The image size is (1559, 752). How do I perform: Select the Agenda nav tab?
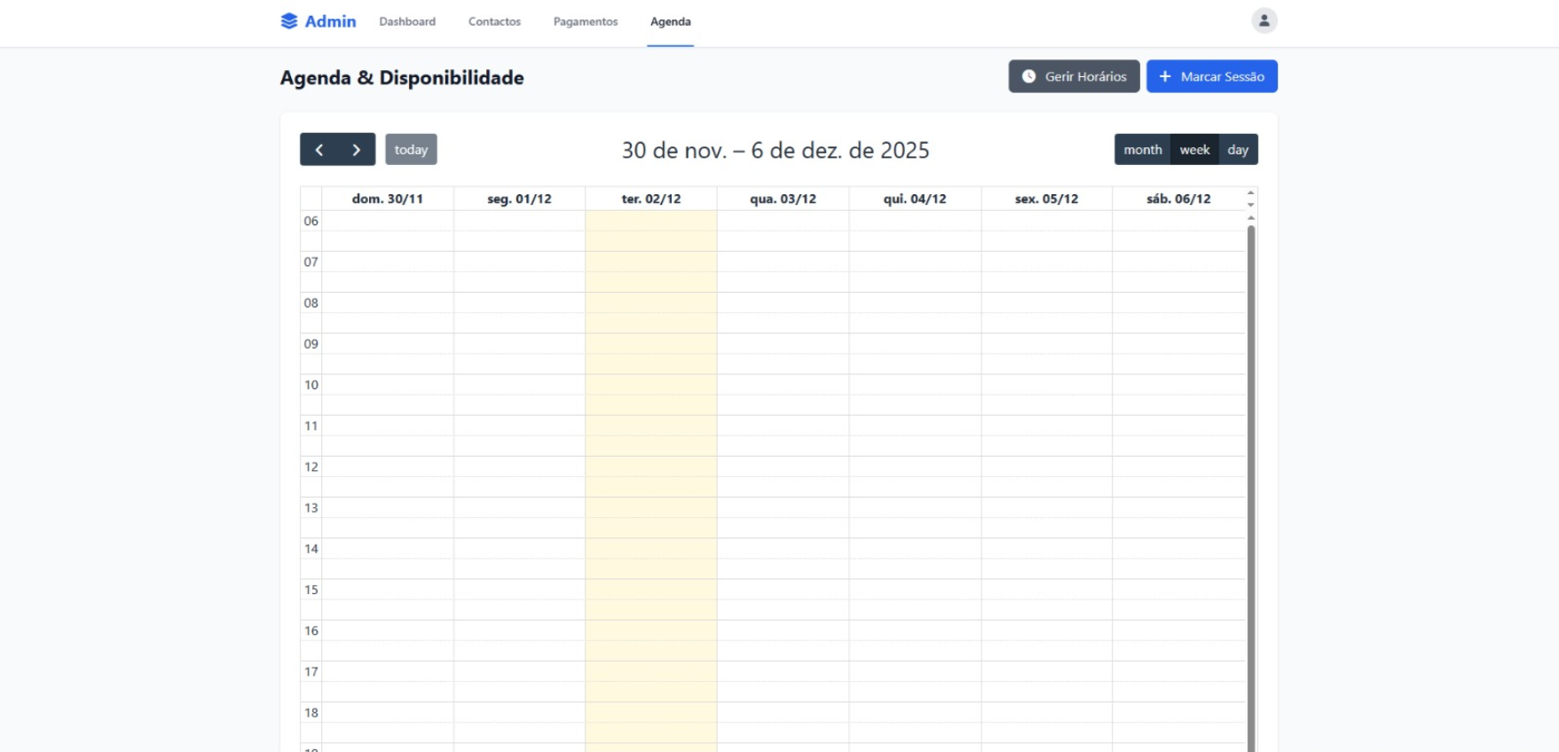coord(670,21)
